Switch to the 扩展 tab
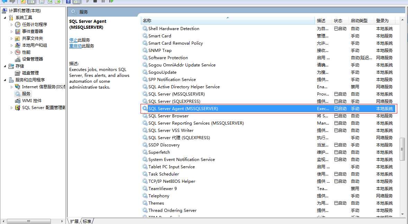The image size is (408, 224). [x=74, y=221]
